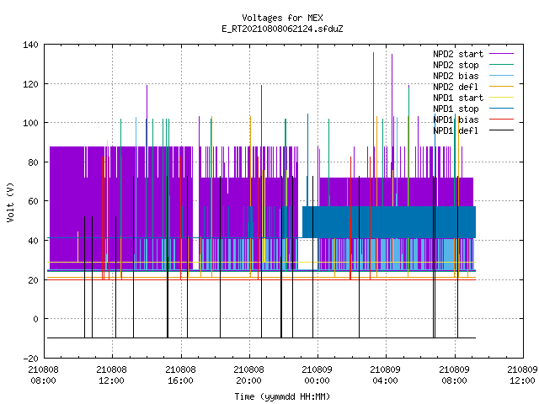
Task: Click the black NPD1 defl legend line
Action: tap(501, 130)
